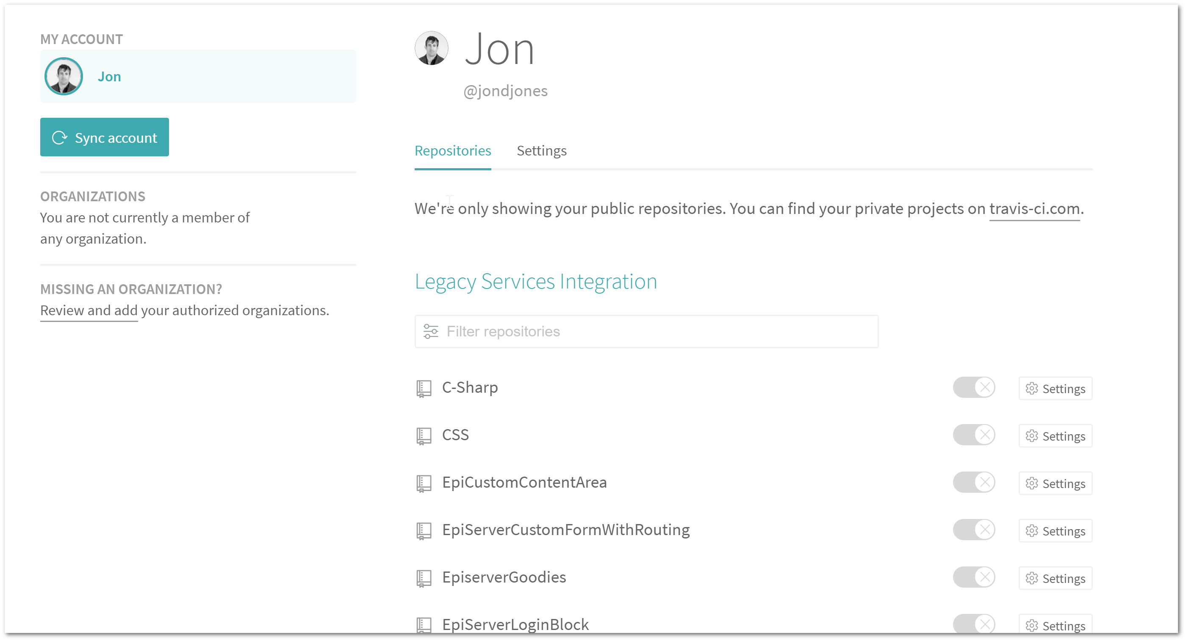Click Jon's avatar in My Account sidebar
The image size is (1186, 641).
(64, 76)
